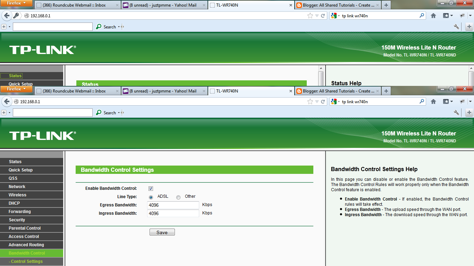The width and height of the screenshot is (474, 266).
Task: Click the Ingress Bandwidth input field
Action: [x=173, y=213]
